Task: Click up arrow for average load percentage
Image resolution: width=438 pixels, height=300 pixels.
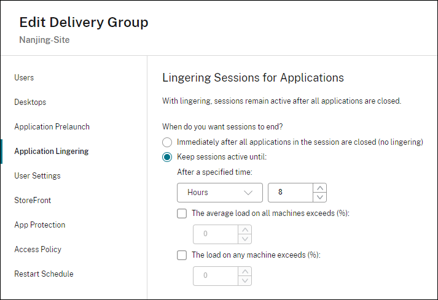Action: 244,229
